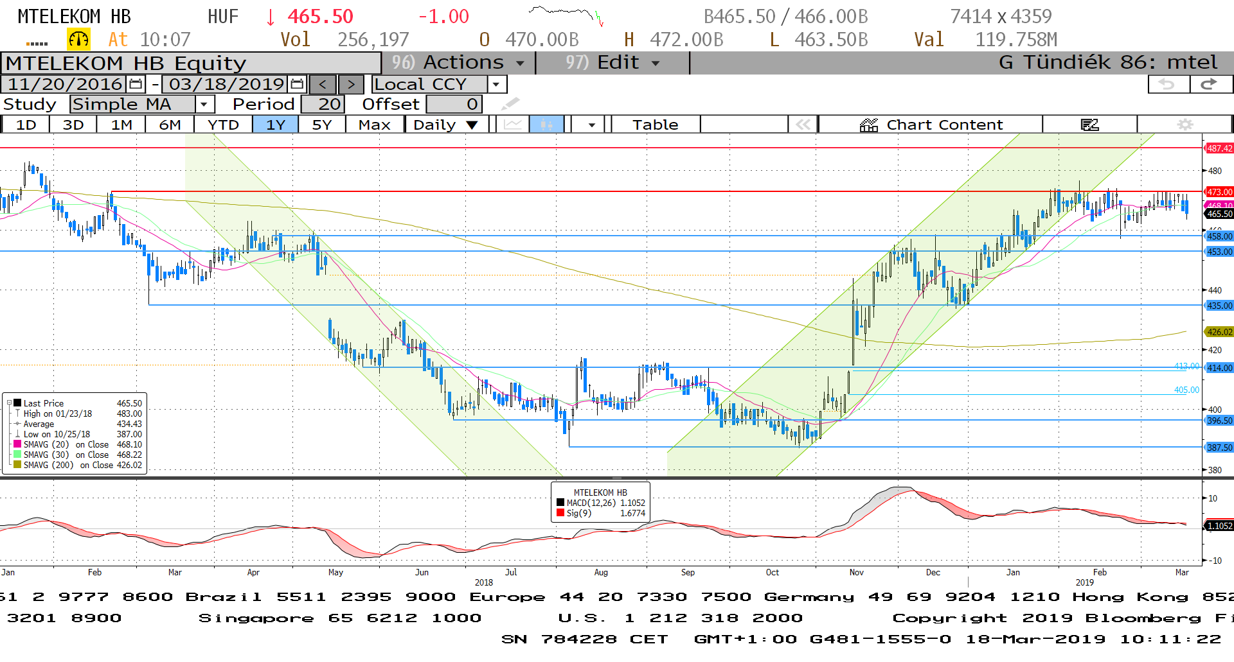This screenshot has height=662, width=1234.
Task: Click the 473.00 red price level label
Action: [x=1219, y=192]
